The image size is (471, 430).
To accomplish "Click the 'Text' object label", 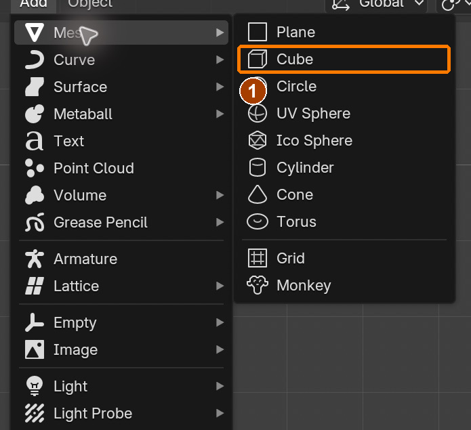I will coord(69,141).
